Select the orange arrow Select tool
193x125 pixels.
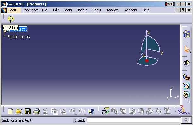coord(187,49)
